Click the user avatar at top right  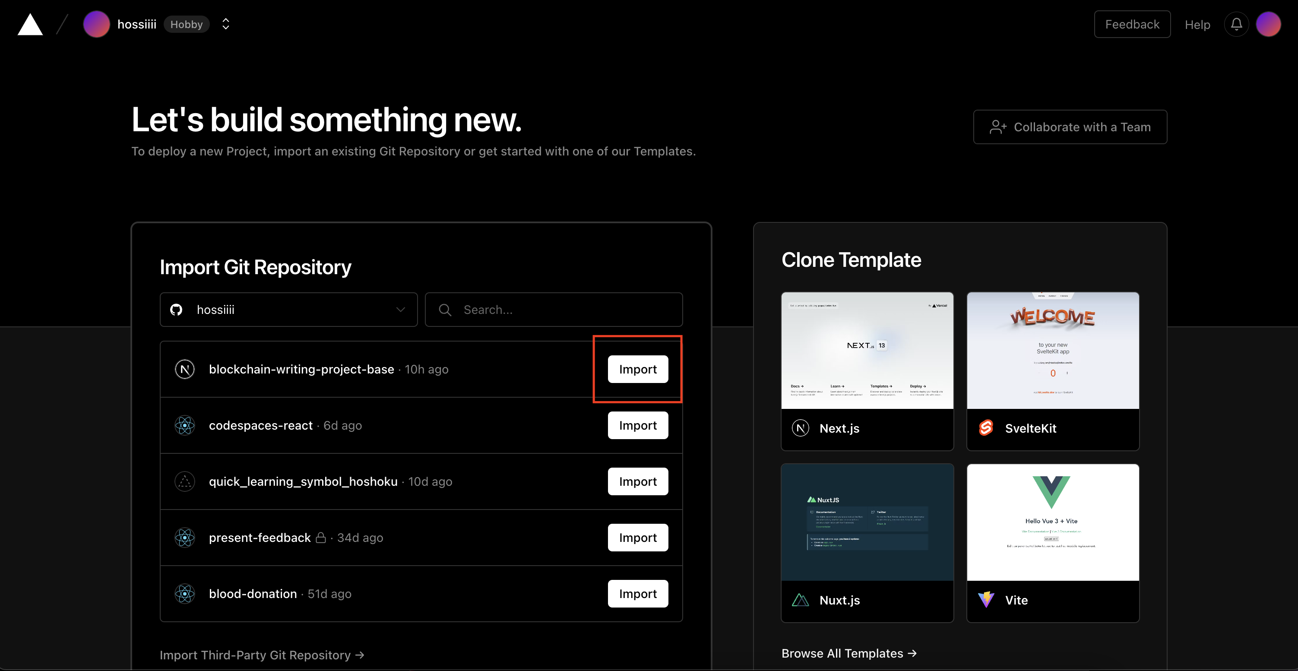click(x=1268, y=24)
